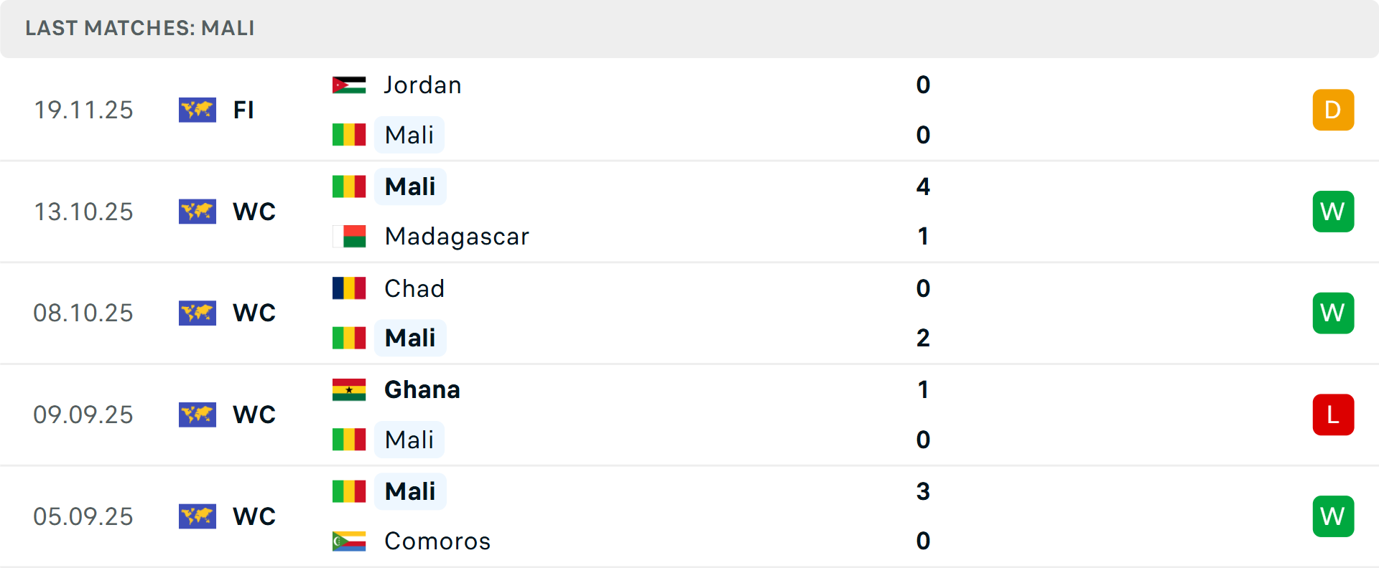Image resolution: width=1379 pixels, height=568 pixels.
Task: Open the Jordan team link
Action: click(x=422, y=85)
